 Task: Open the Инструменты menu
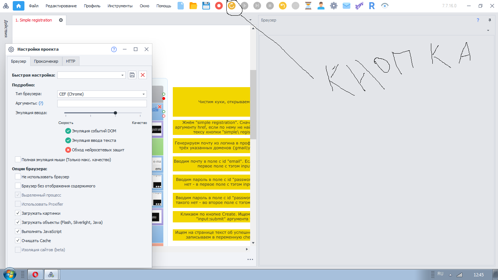[120, 6]
